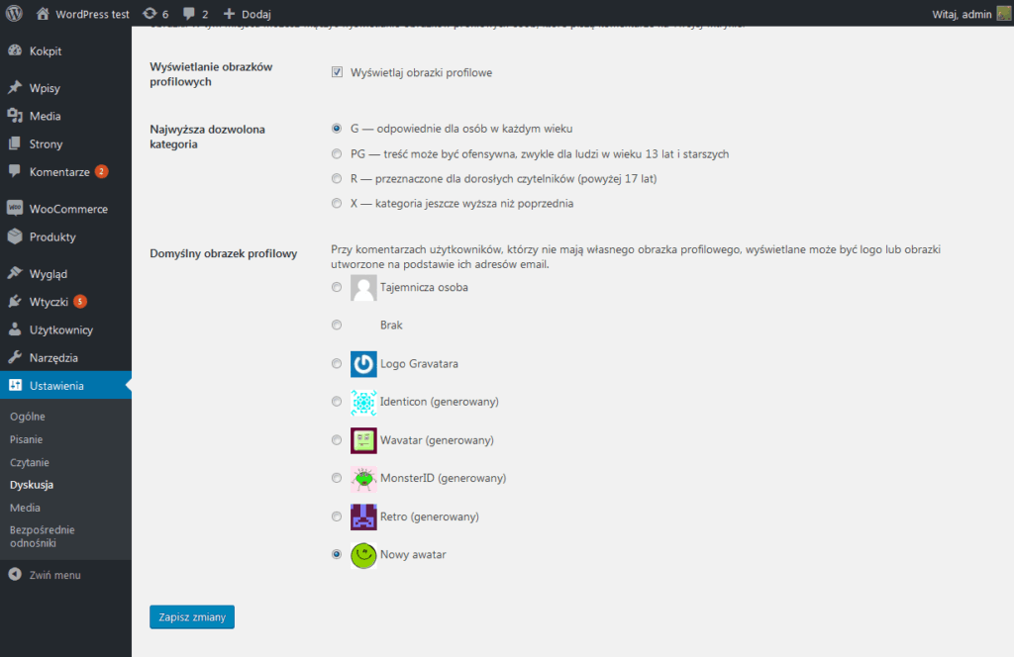The image size is (1014, 657).
Task: Open Bezpośrednie odnośniki submenu
Action: click(x=42, y=536)
